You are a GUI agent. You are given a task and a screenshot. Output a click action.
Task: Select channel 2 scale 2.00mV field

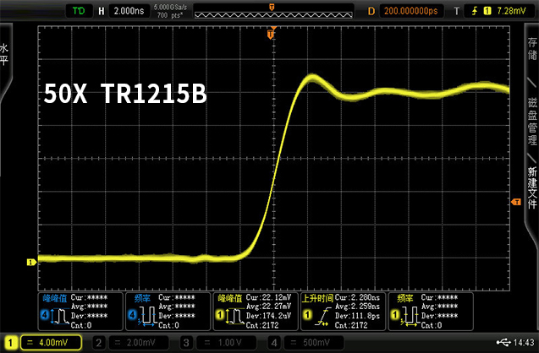[139, 343]
